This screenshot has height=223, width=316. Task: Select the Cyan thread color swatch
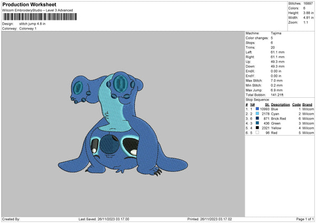click(x=257, y=114)
